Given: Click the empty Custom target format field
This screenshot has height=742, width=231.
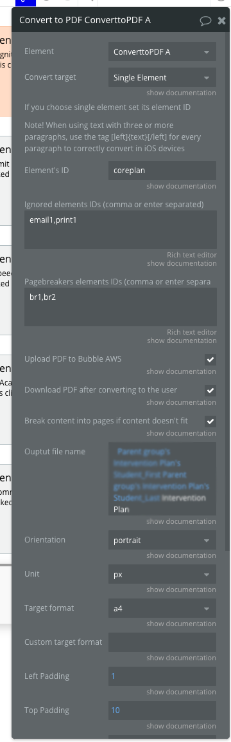Looking at the screenshot, I should [x=162, y=642].
